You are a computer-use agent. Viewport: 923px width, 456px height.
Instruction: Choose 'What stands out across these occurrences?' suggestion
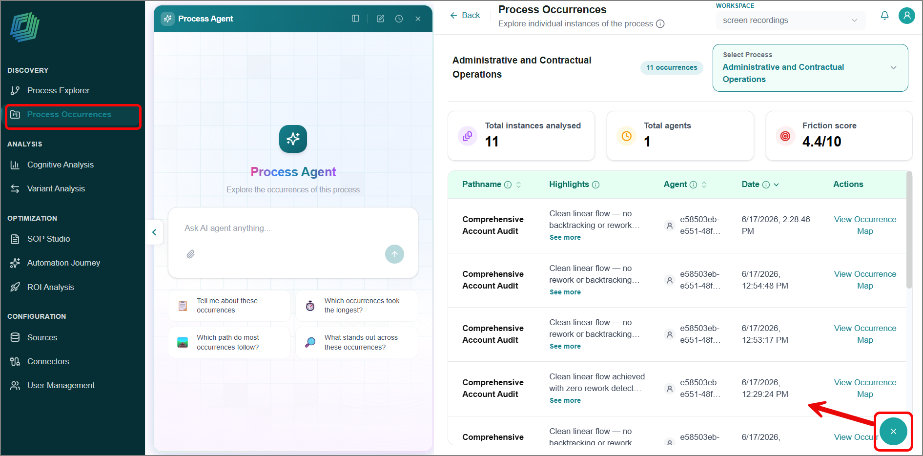point(357,342)
